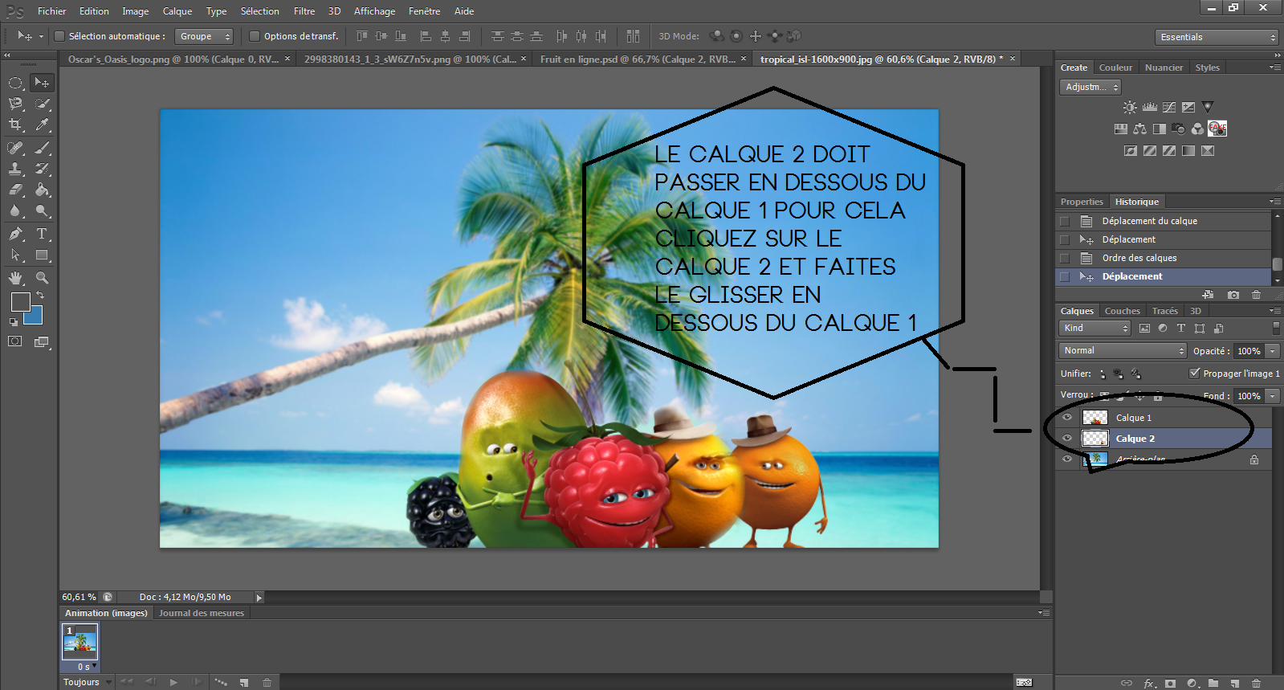Select the Elliptical Marquee tool
Viewport: 1284px width, 690px height.
coord(15,83)
